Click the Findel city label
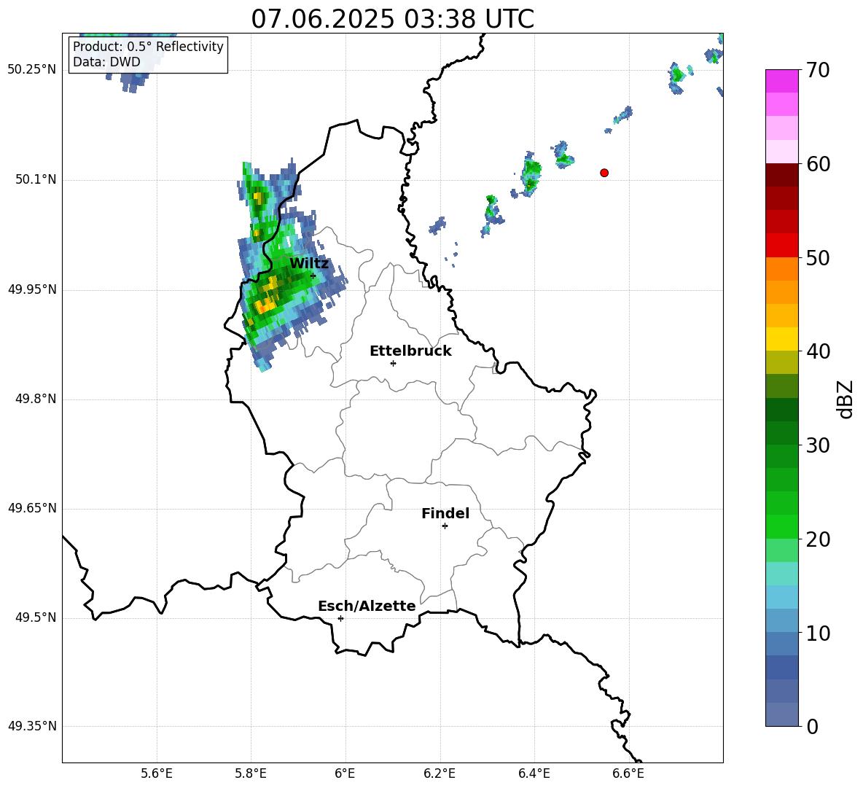This screenshot has width=863, height=788. tap(445, 513)
